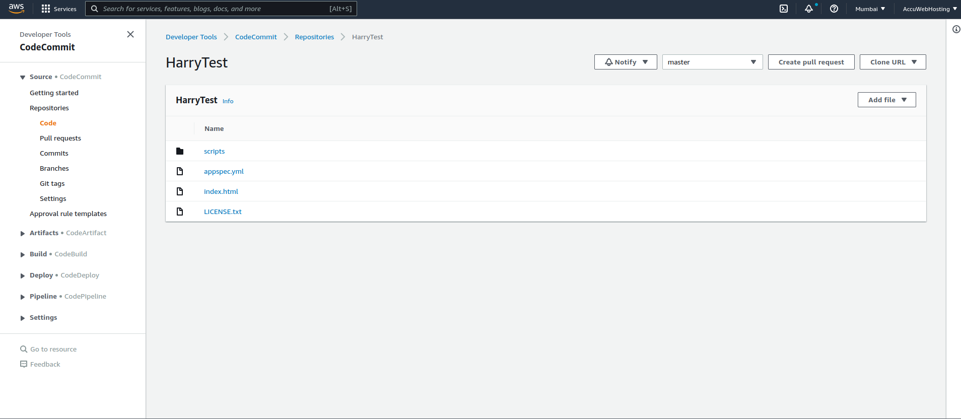Viewport: 961px width, 419px height.
Task: Click the Name column header
Action: tap(214, 128)
